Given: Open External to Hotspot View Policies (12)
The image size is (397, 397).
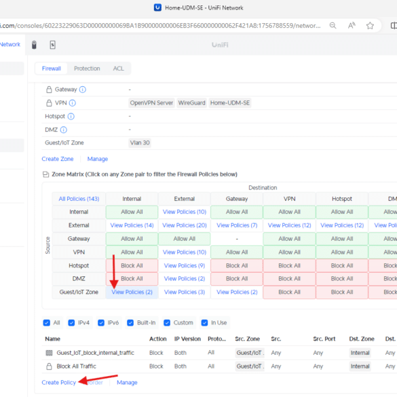Looking at the screenshot, I should pyautogui.click(x=342, y=225).
